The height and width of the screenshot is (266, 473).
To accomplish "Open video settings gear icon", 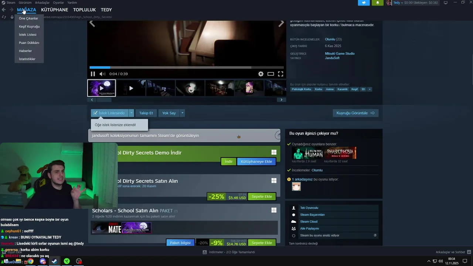I will click(261, 74).
